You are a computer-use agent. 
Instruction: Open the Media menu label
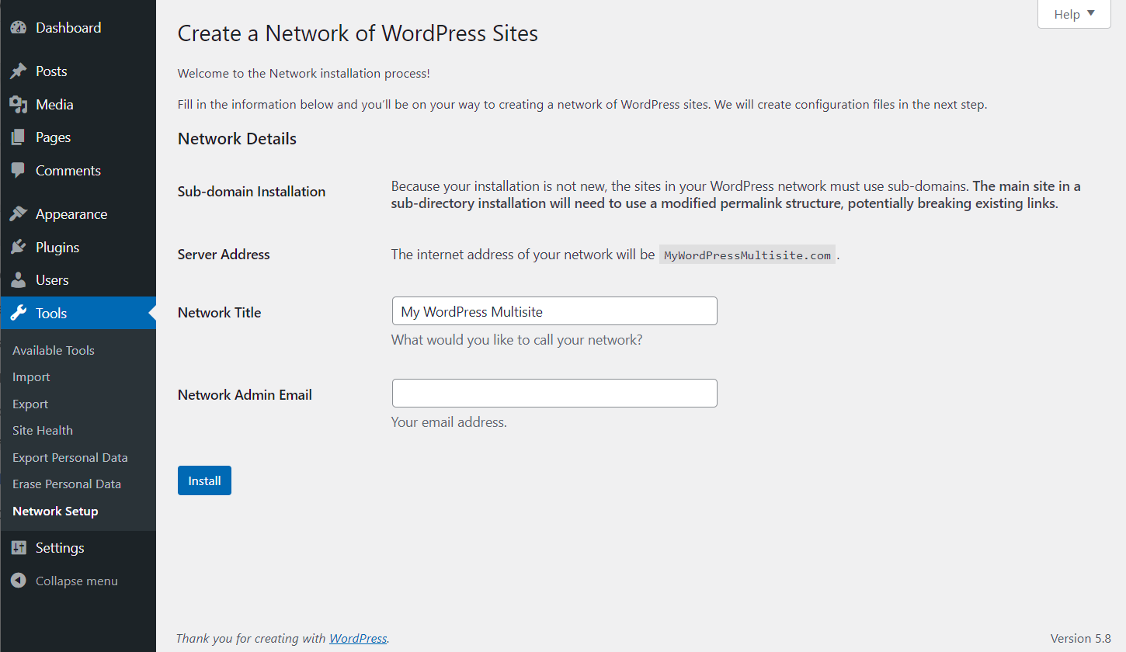[x=54, y=105]
